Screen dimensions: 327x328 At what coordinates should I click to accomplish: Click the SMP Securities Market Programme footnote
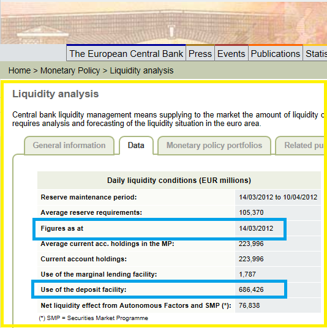pyautogui.click(x=93, y=318)
